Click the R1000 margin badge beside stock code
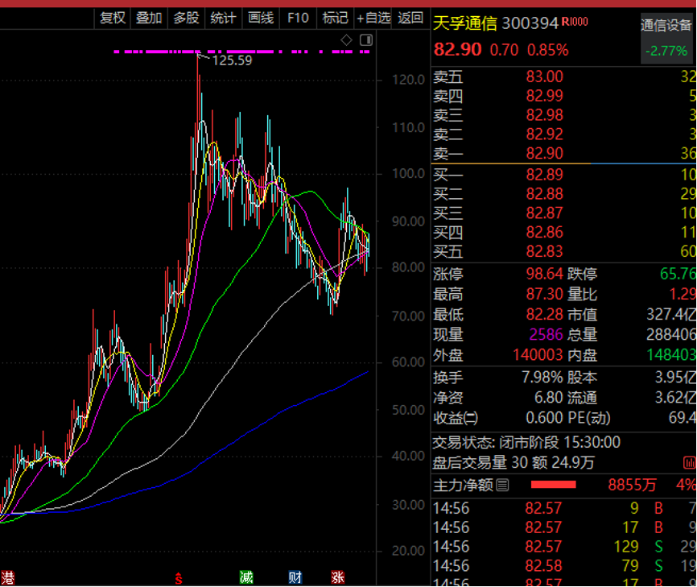This screenshot has height=587, width=697. click(575, 22)
